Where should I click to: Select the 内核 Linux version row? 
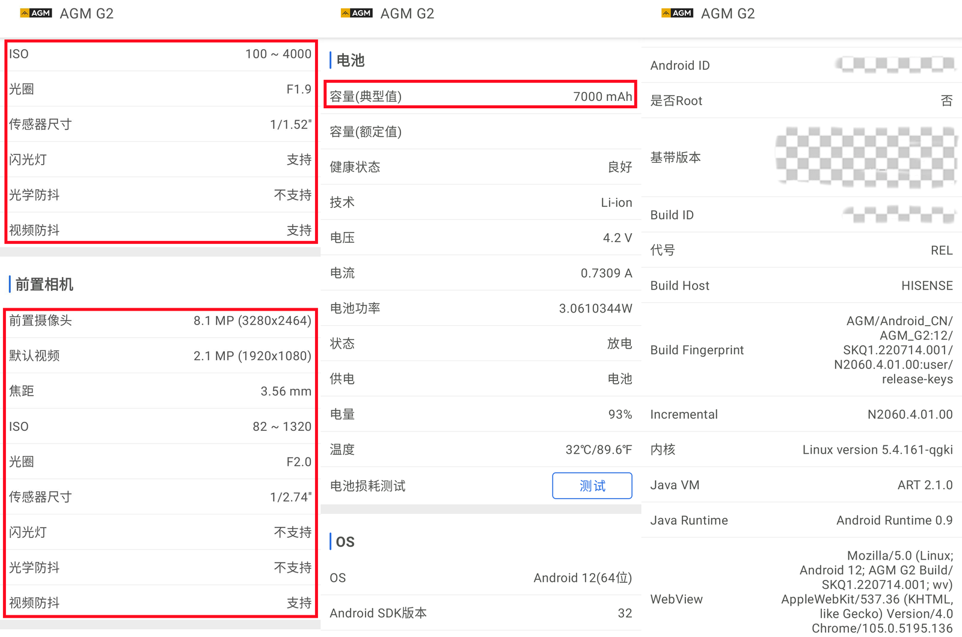click(x=801, y=450)
